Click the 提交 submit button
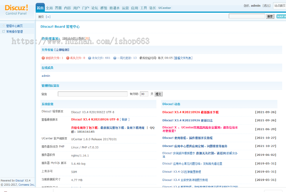This screenshot has width=286, height=192. click(158, 94)
